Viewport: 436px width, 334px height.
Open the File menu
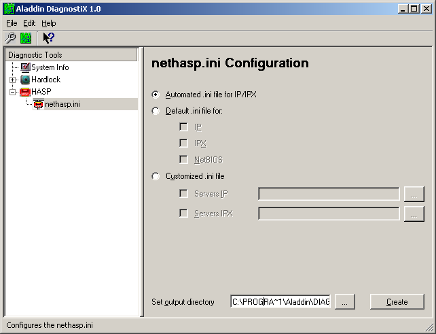[x=12, y=23]
